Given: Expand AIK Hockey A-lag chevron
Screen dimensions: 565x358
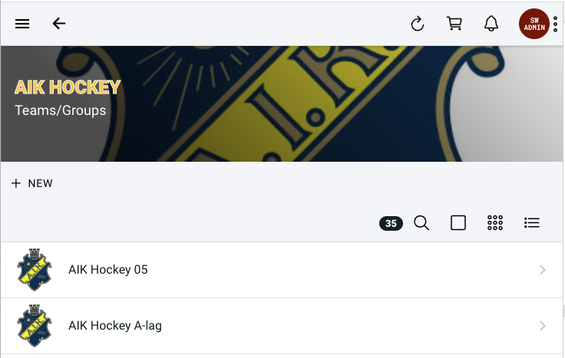Looking at the screenshot, I should point(543,326).
